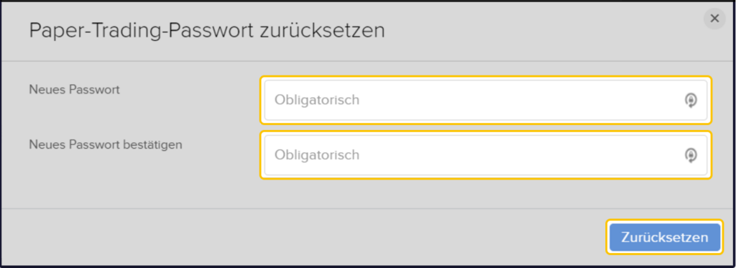The width and height of the screenshot is (736, 268).
Task: Click the Zurücksetzen button
Action: tap(665, 237)
